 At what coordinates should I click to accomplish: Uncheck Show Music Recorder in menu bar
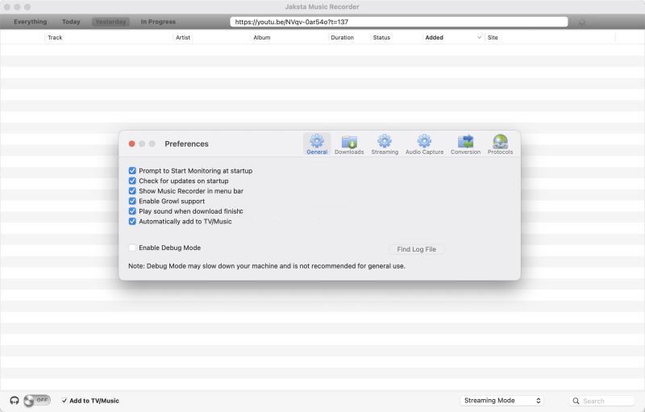(132, 191)
